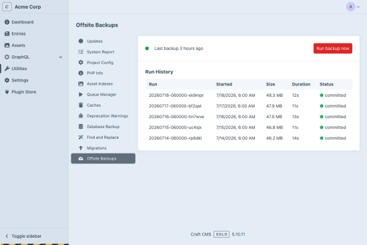Click the Entries newspaper icon
This screenshot has width=367, height=245.
point(7,34)
